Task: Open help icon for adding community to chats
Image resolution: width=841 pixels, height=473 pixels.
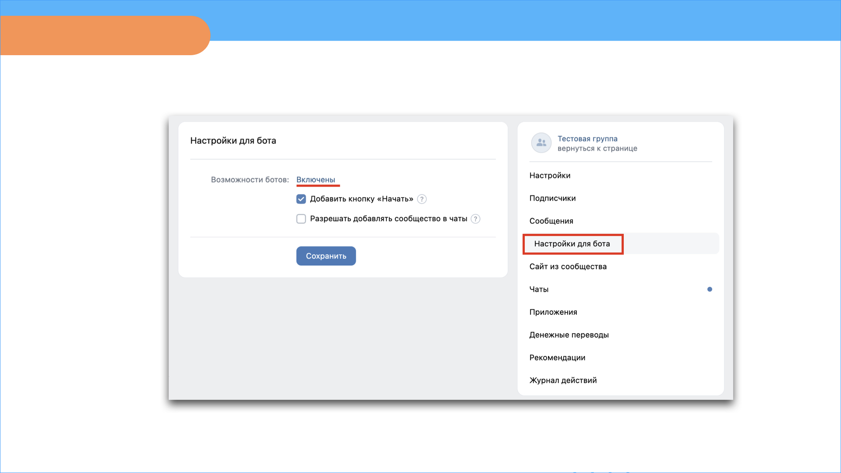Action: tap(476, 219)
